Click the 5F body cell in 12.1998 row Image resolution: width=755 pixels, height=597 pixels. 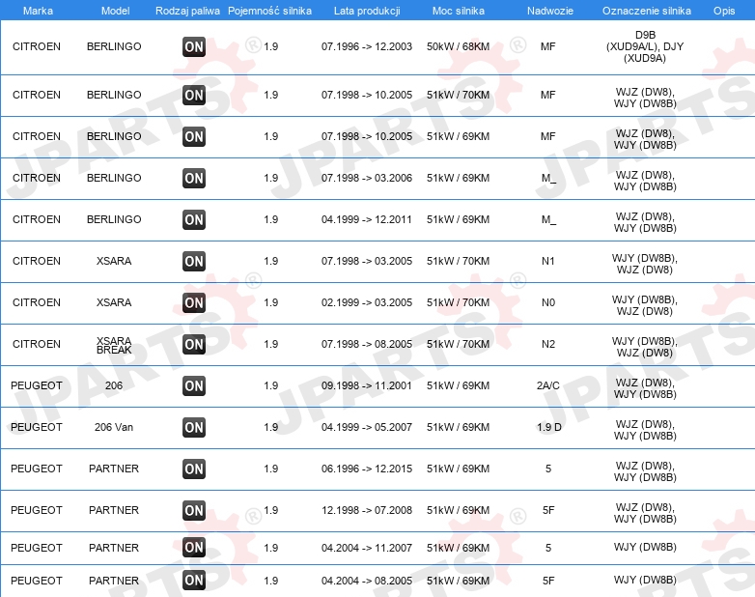click(548, 510)
